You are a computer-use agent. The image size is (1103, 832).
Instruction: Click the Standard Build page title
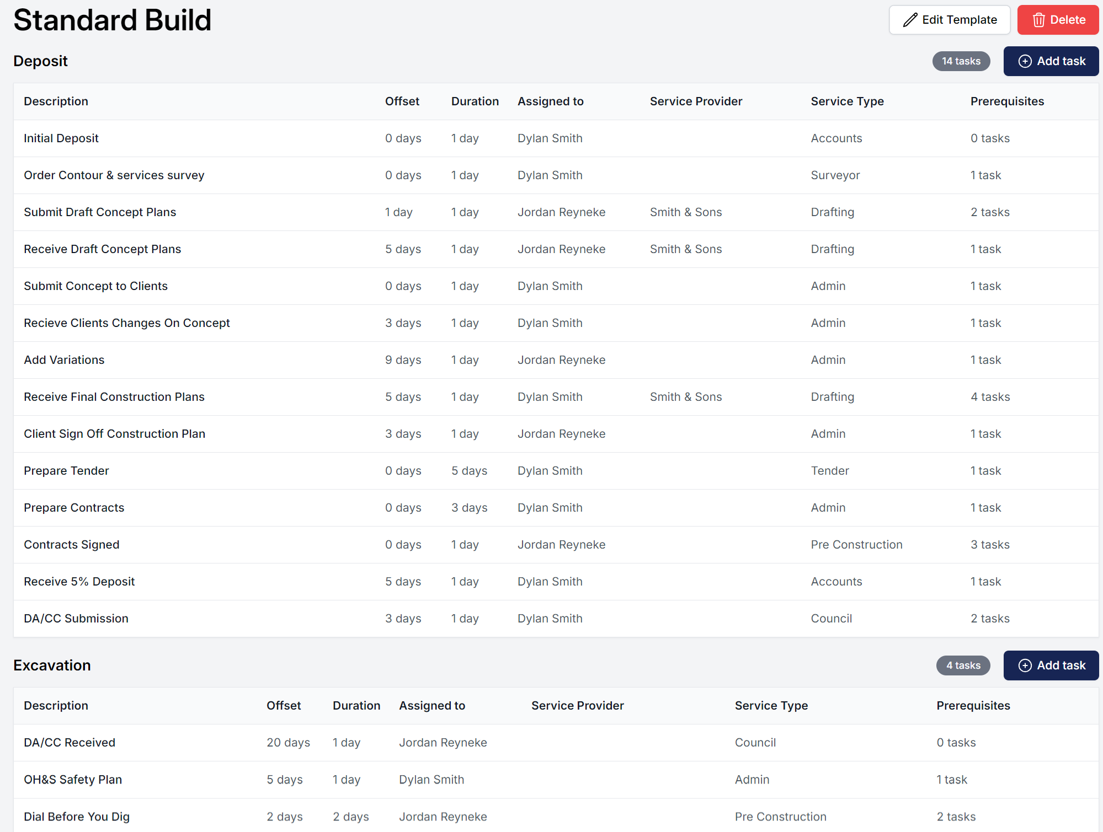112,20
